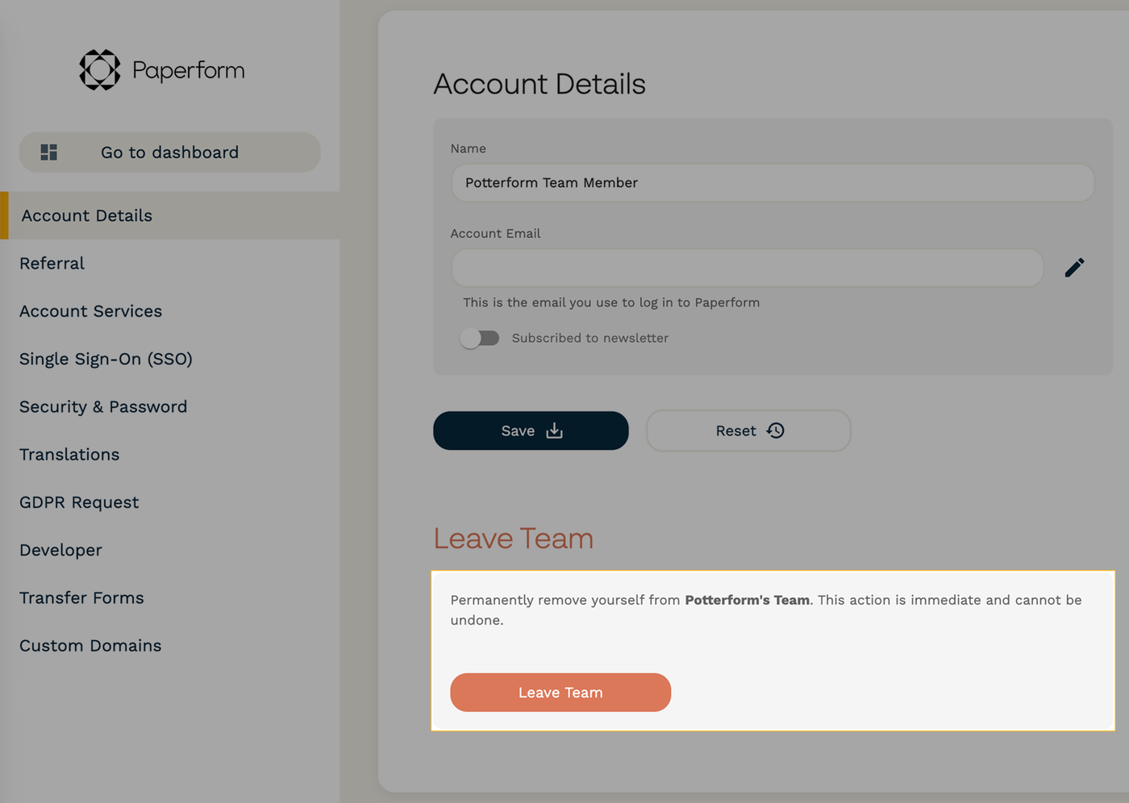The height and width of the screenshot is (803, 1129).
Task: Click into the Name input field
Action: pos(772,183)
